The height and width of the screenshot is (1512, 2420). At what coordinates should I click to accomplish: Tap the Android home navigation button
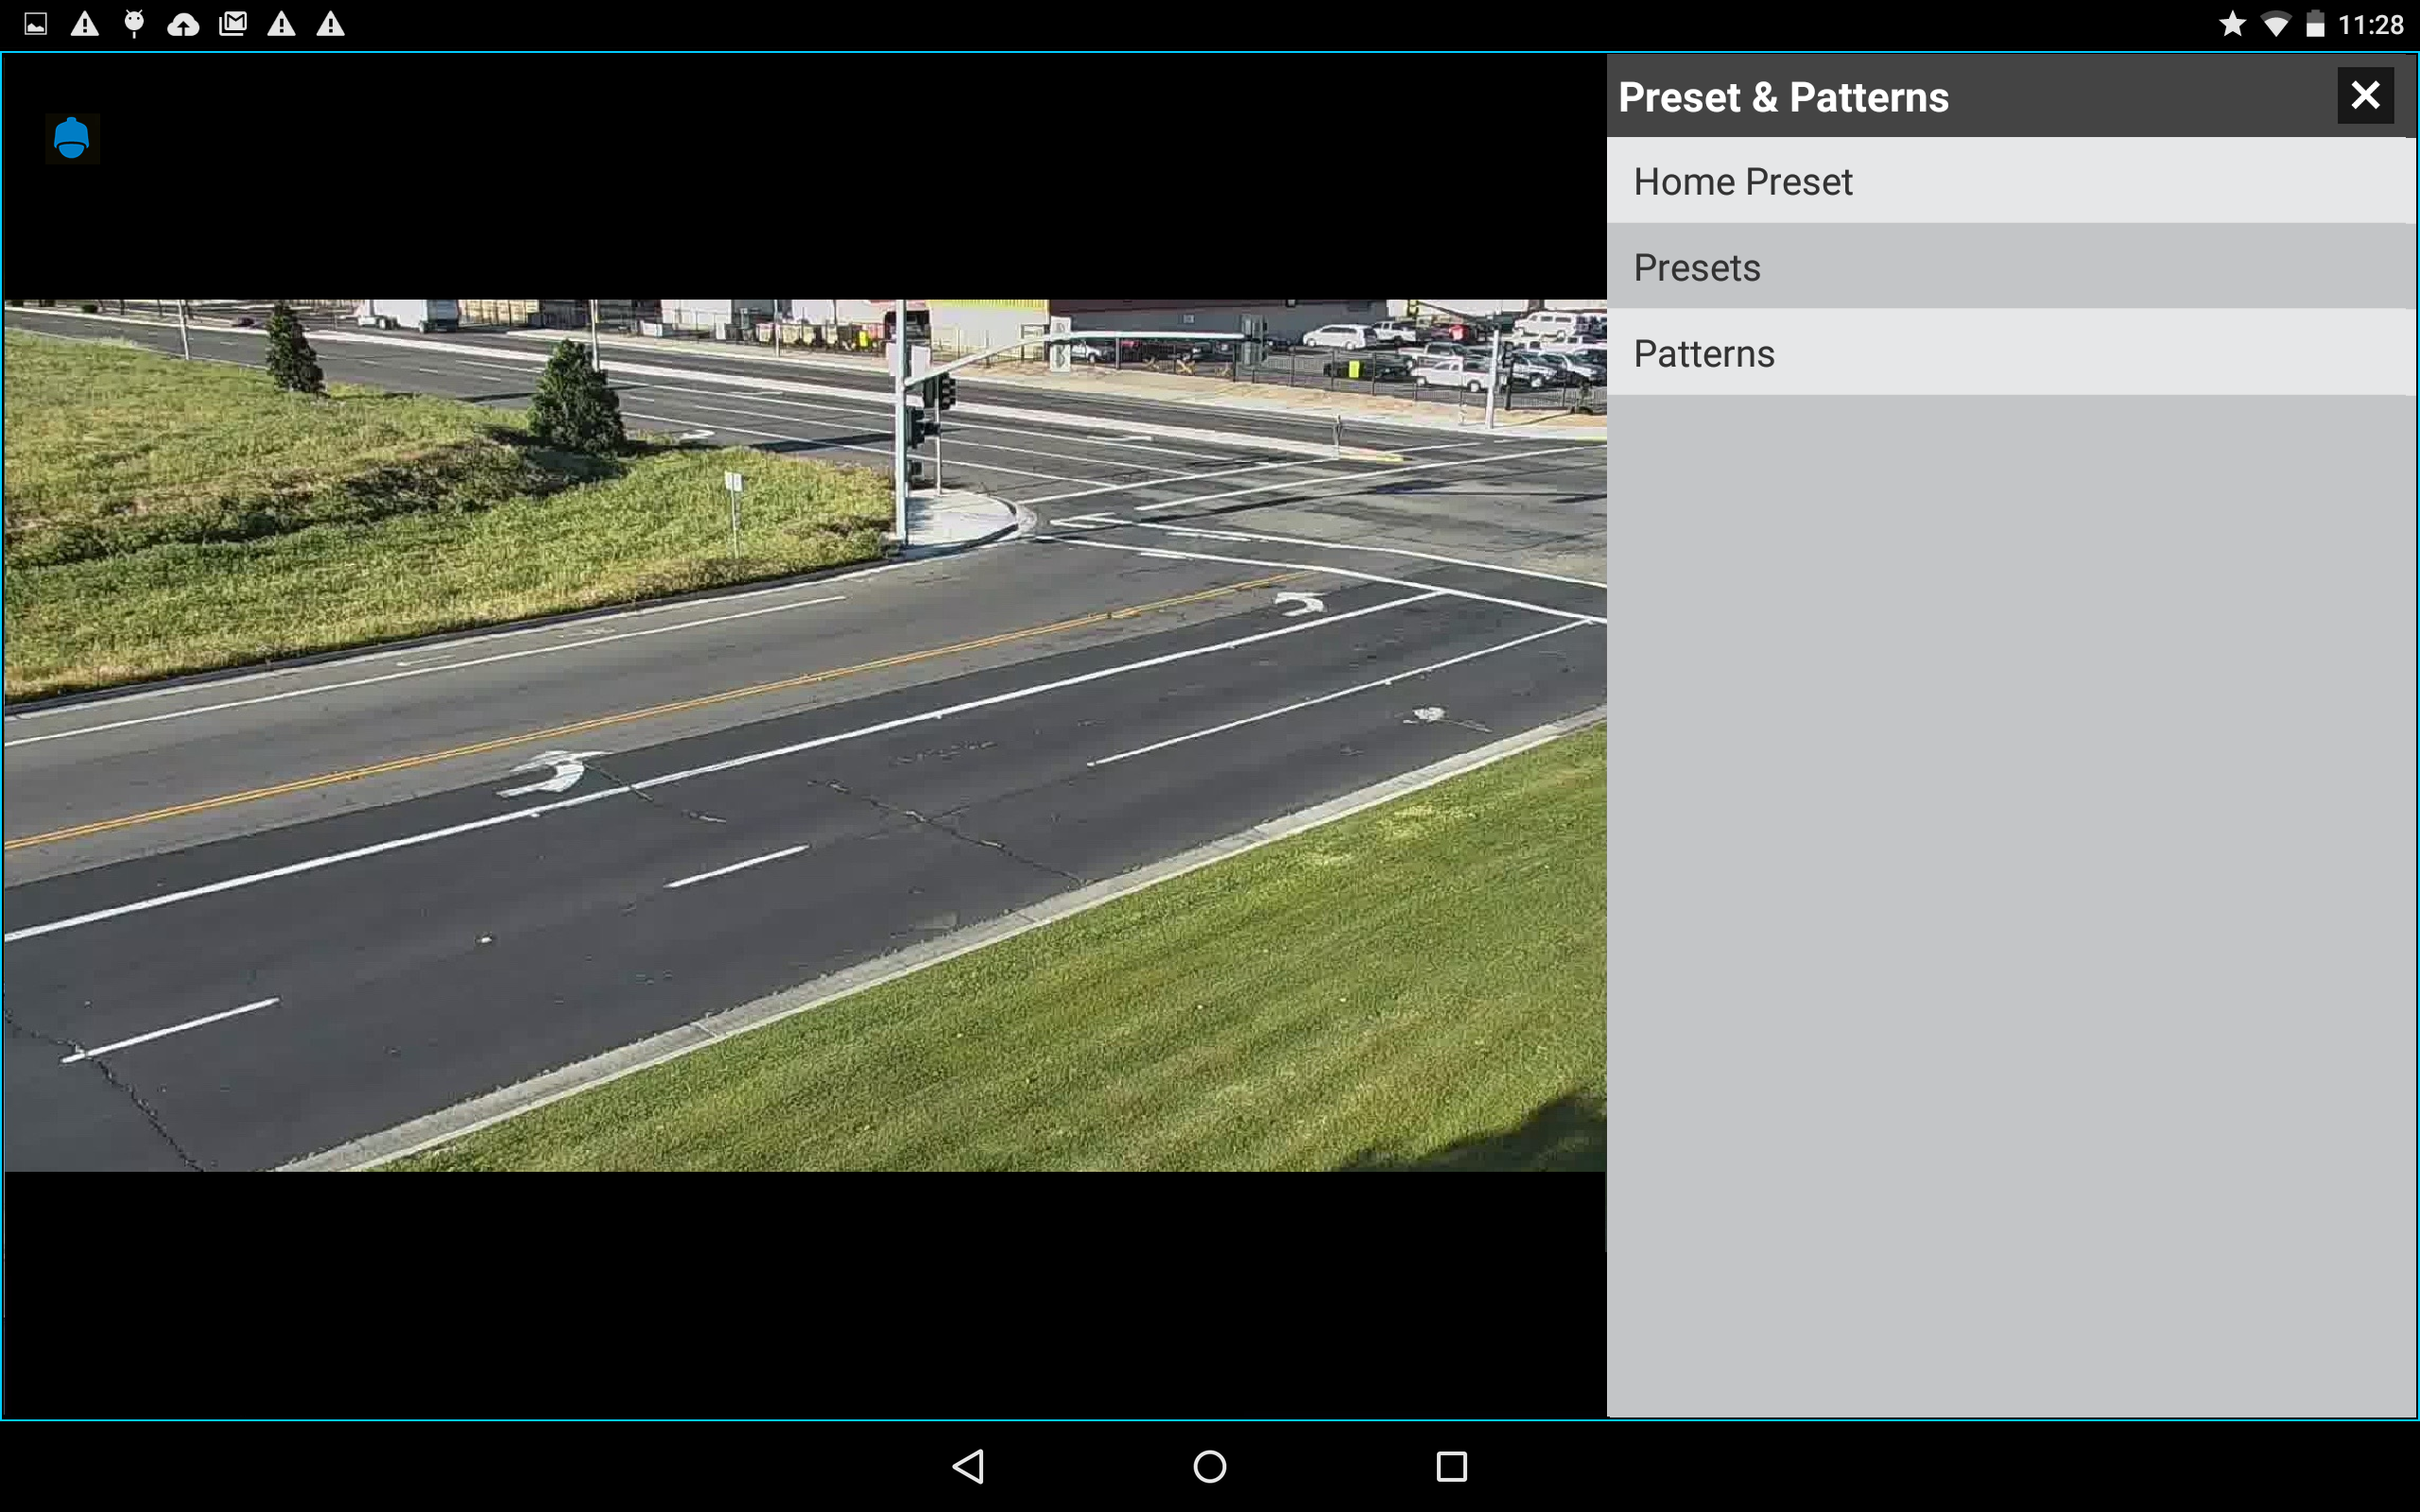tap(1210, 1466)
